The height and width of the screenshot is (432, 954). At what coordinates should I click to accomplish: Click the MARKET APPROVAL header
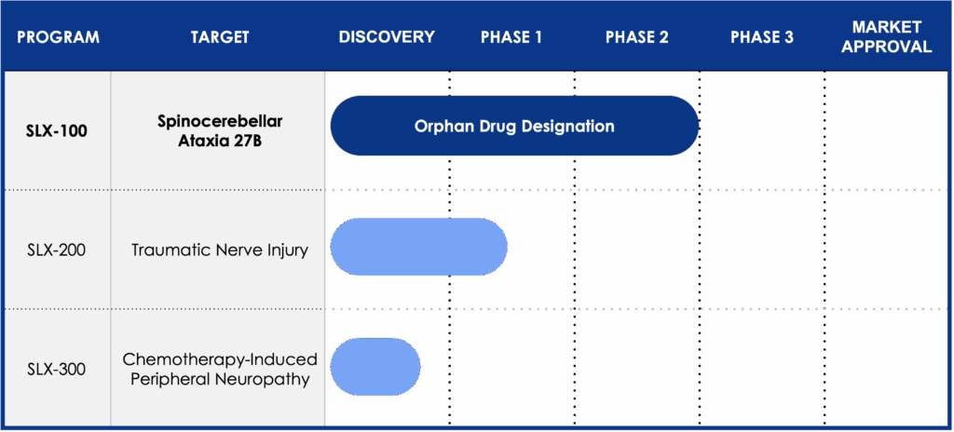886,37
